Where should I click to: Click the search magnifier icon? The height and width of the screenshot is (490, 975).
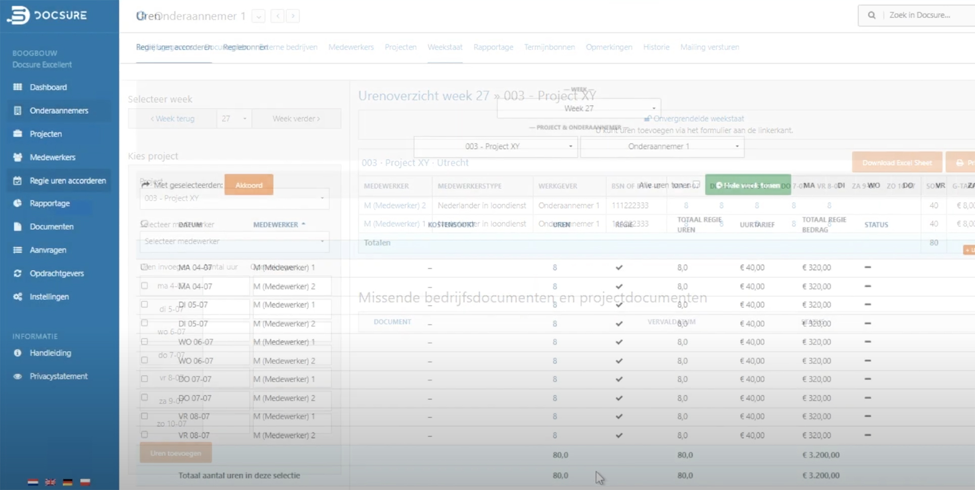click(871, 15)
